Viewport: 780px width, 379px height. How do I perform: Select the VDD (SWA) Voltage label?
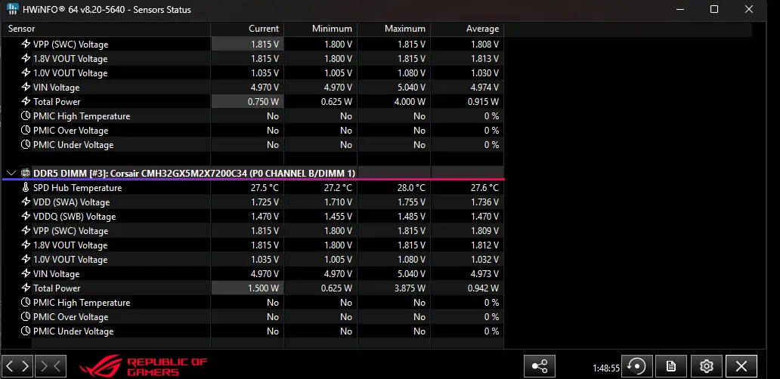tap(71, 202)
